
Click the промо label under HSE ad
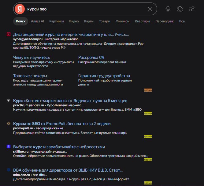point(148,183)
